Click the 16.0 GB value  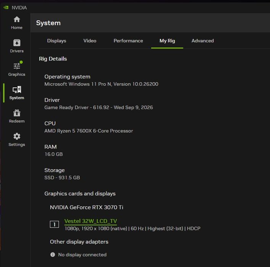pos(53,154)
